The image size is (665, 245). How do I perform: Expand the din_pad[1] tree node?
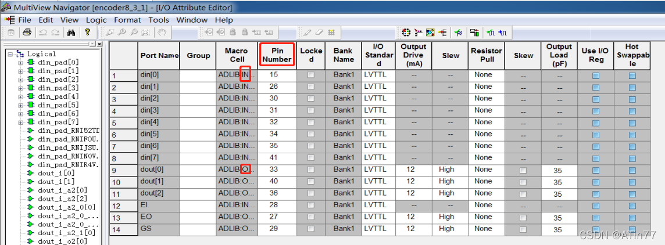click(x=20, y=71)
